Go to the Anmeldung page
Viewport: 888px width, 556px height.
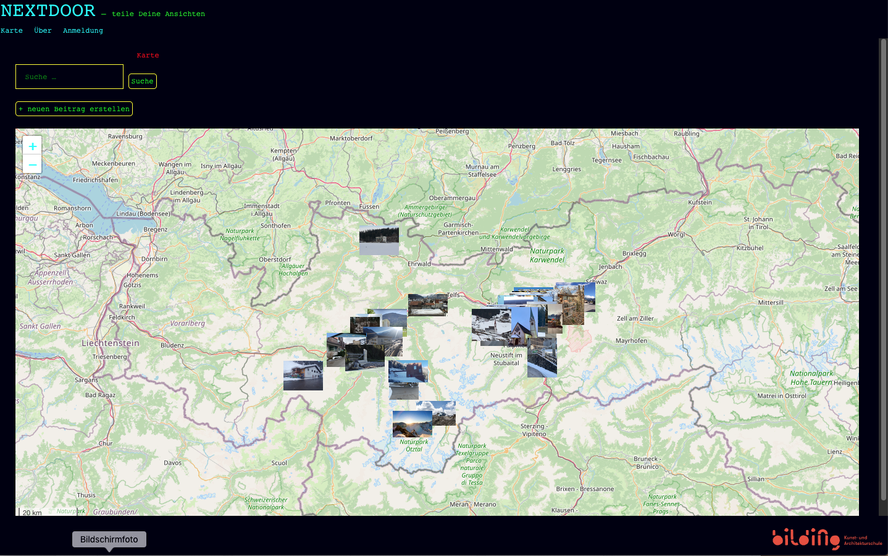(x=83, y=31)
